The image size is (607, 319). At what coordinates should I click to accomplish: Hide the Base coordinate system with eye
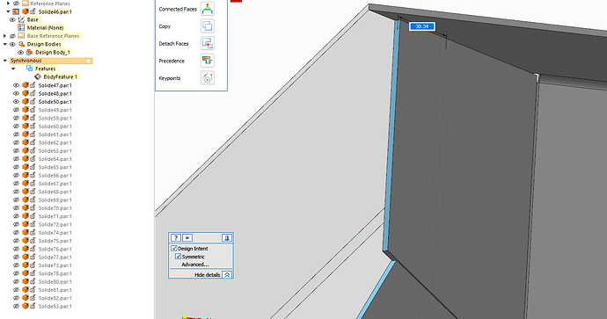coord(12,19)
